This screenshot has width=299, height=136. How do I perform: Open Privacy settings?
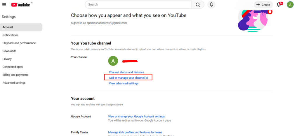point(7,59)
